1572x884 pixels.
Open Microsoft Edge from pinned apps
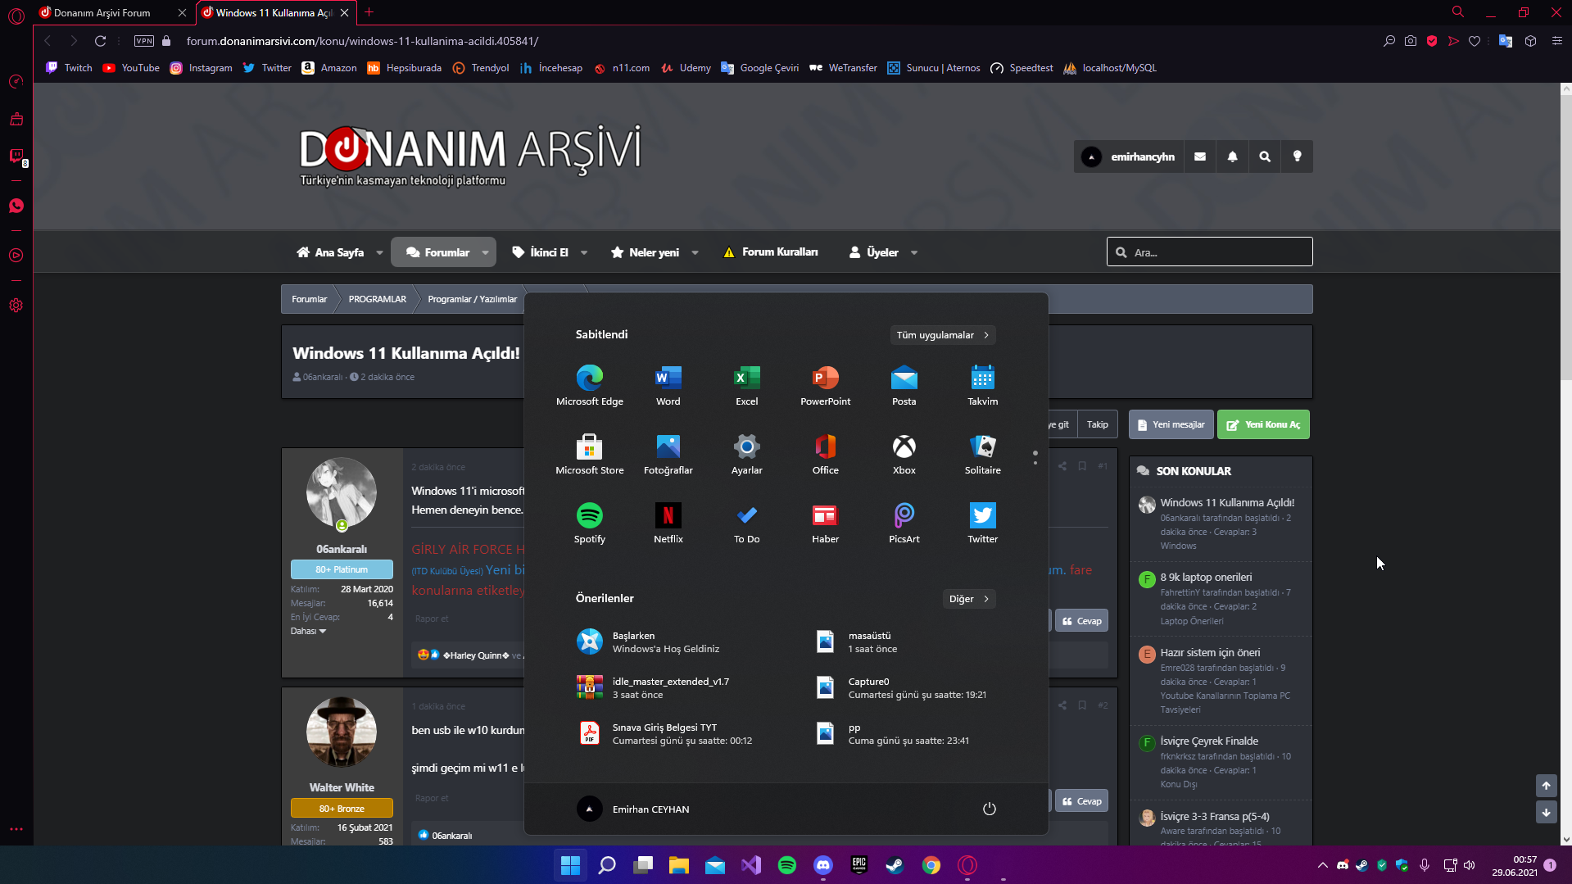pyautogui.click(x=589, y=385)
